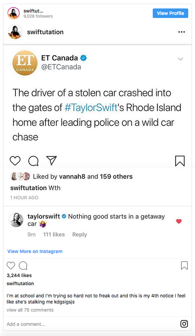Screen dimensions: 195x336
Task: Unlike taylorswift's comment via red heart
Action: 179,221
